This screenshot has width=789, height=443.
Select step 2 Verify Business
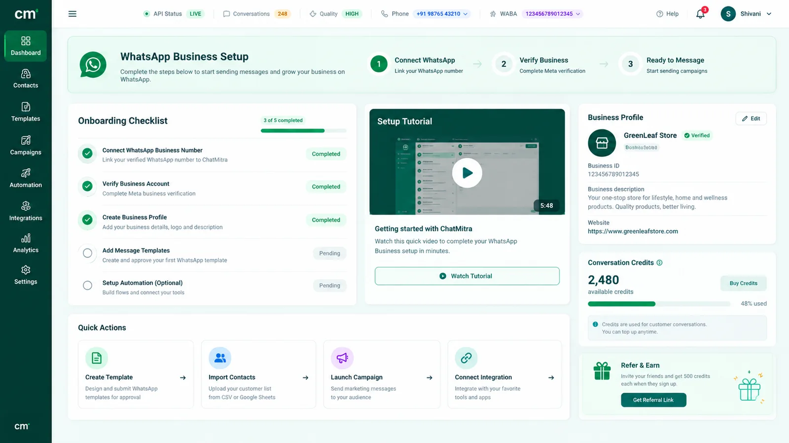pos(540,64)
